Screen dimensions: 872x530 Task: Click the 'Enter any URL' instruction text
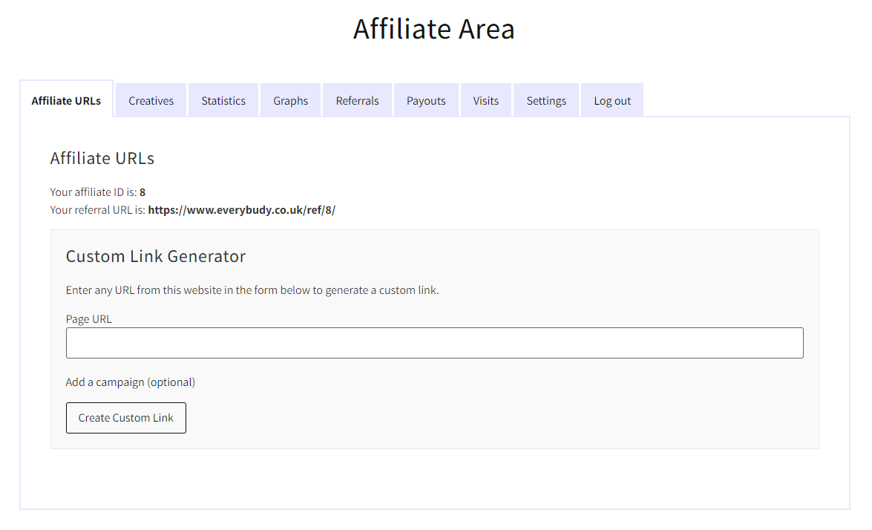pyautogui.click(x=252, y=290)
